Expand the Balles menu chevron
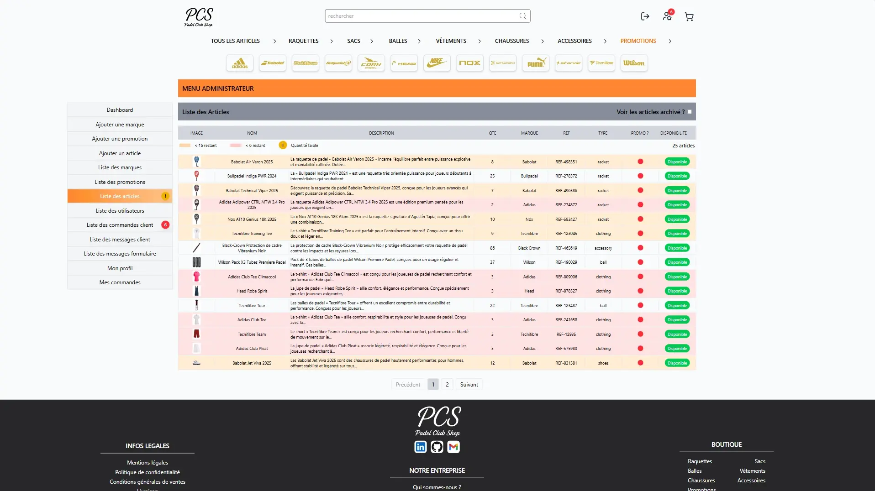 point(419,41)
